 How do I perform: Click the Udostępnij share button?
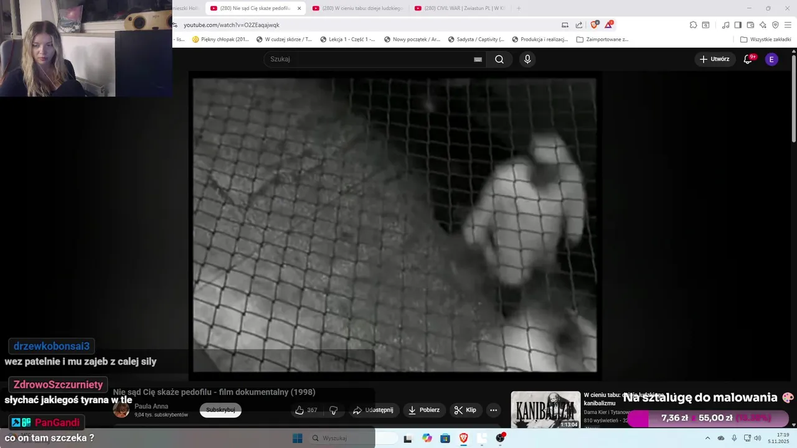coord(373,410)
